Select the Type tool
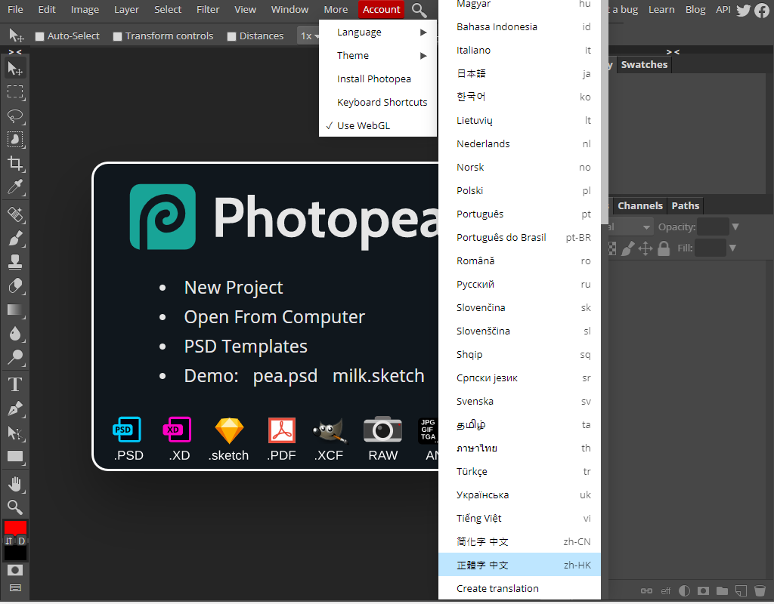 [15, 385]
